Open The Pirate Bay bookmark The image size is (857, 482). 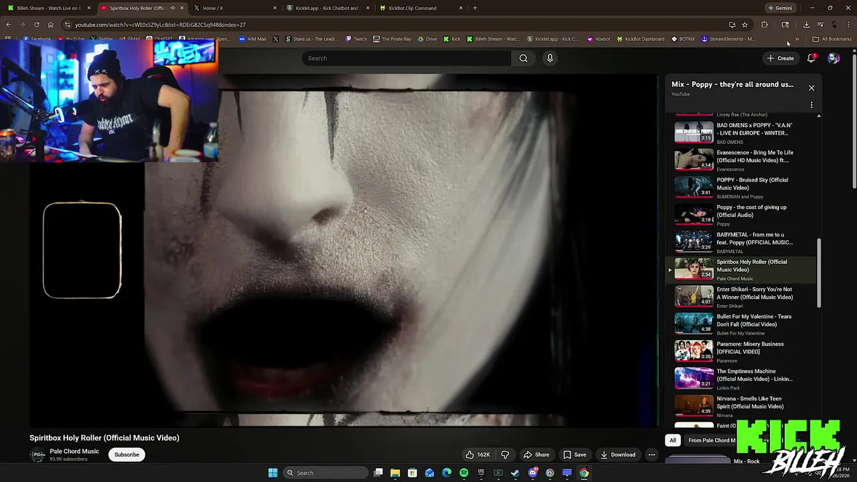pos(392,39)
